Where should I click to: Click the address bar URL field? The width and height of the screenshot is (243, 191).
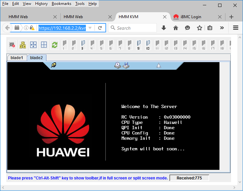62,28
